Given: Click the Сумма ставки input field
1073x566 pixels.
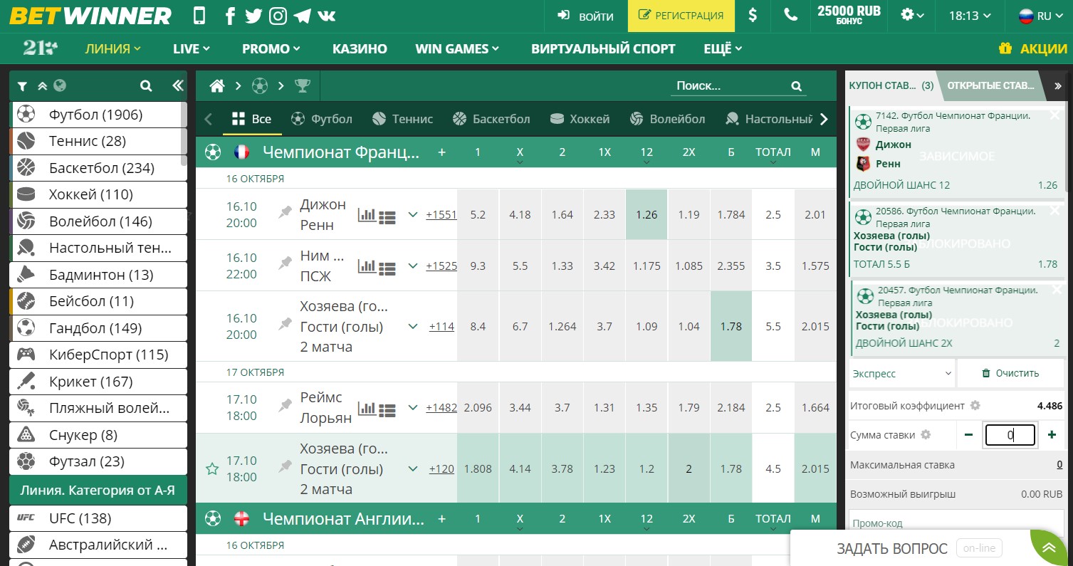Looking at the screenshot, I should 1010,434.
